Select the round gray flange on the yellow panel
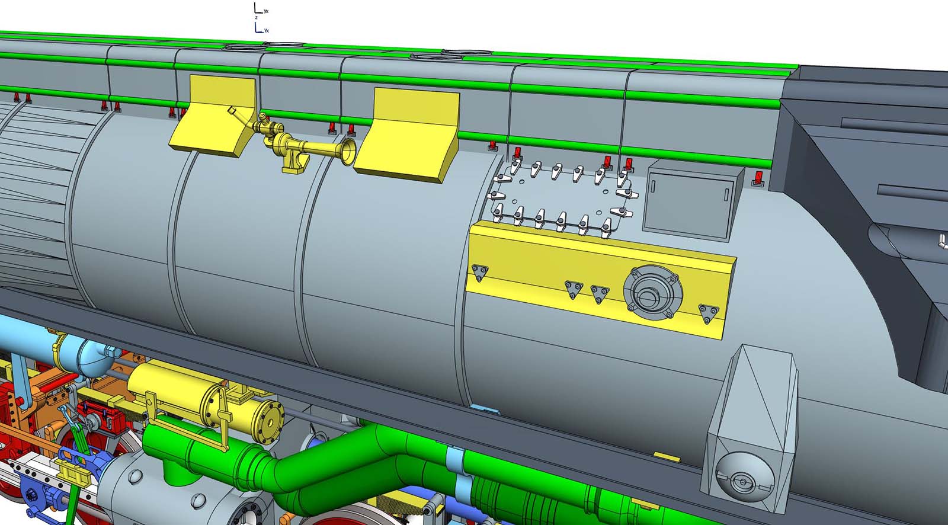This screenshot has width=948, height=525. point(652,293)
